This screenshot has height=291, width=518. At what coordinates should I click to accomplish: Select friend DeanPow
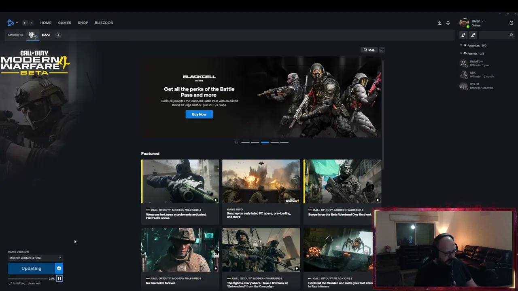point(478,63)
